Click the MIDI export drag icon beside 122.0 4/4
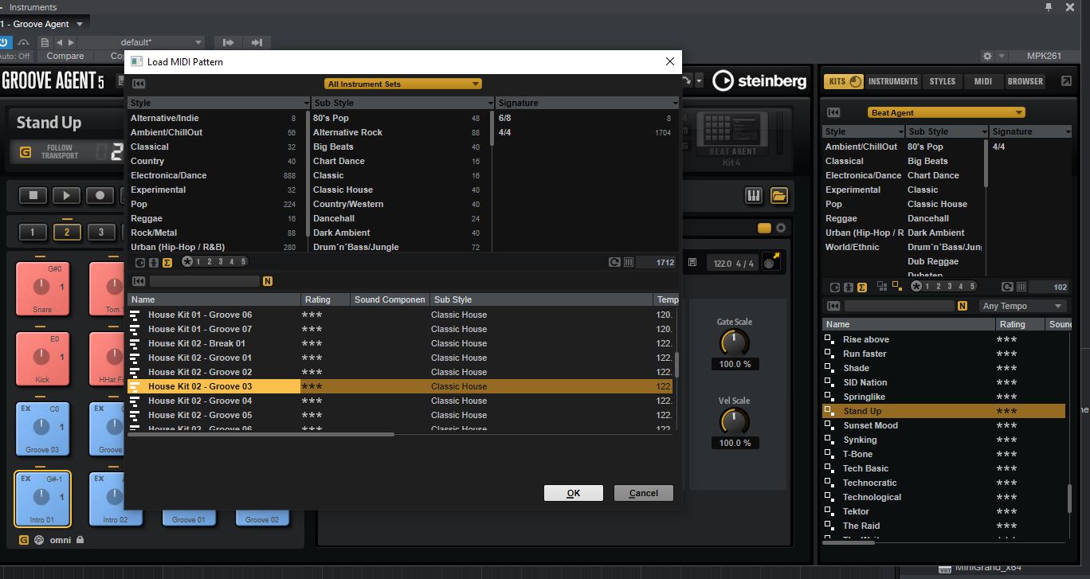1090x579 pixels. (771, 261)
